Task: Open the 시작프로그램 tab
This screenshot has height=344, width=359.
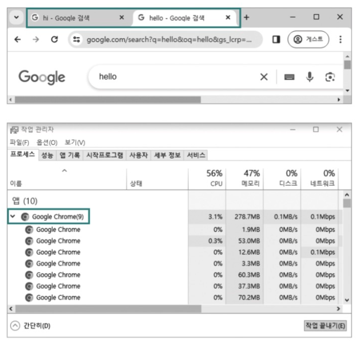Action: pyautogui.click(x=104, y=155)
